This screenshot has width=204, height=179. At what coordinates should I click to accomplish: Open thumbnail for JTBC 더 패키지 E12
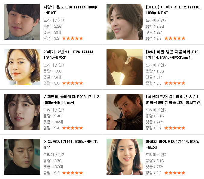coord(125,22)
